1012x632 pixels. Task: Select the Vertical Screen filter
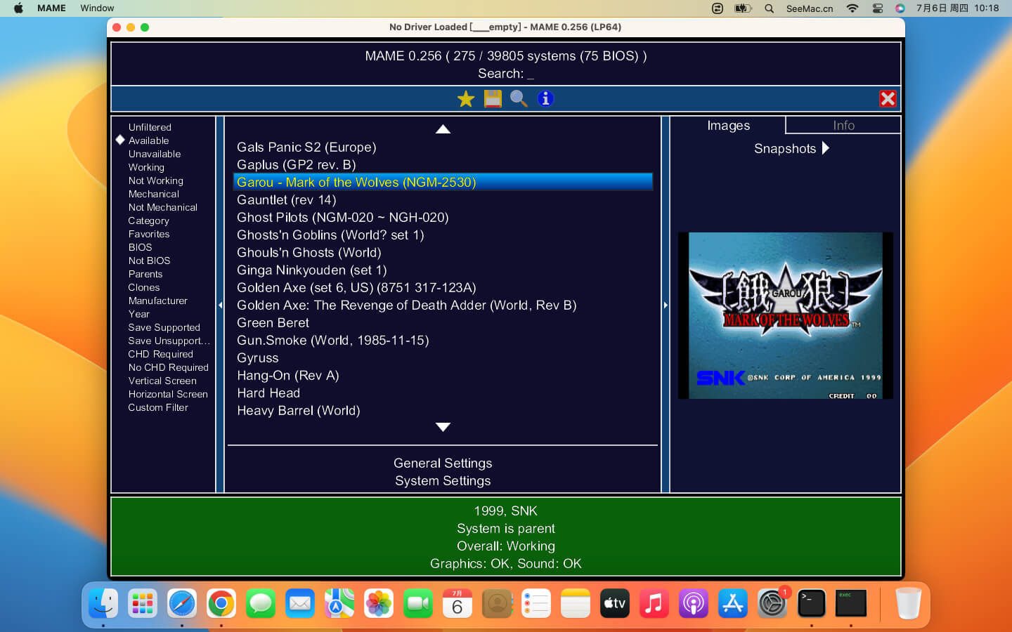tap(162, 381)
